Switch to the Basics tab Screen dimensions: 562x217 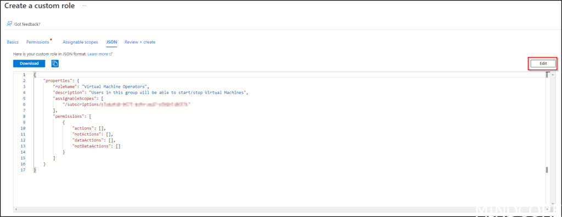click(x=13, y=42)
